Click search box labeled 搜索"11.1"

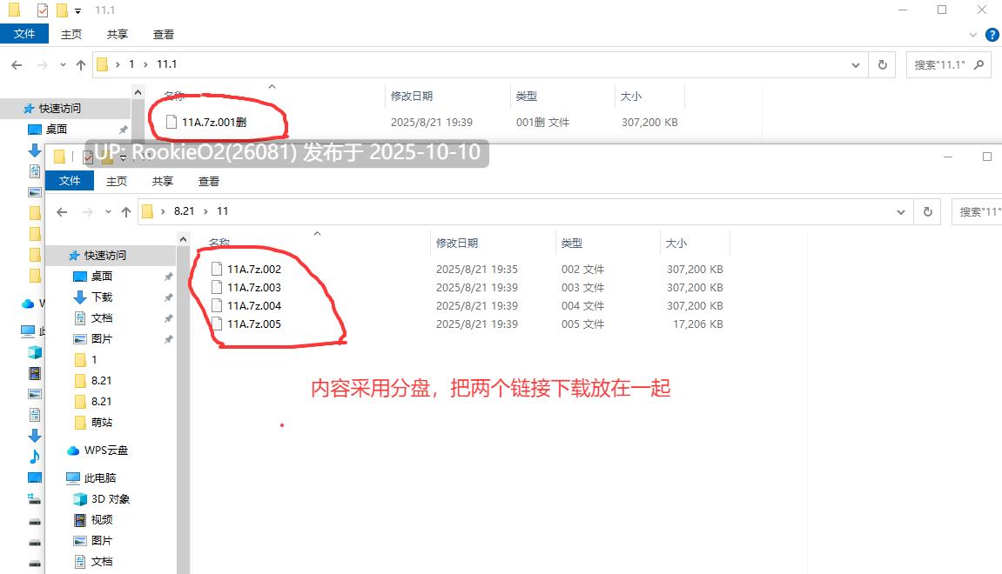coord(949,64)
